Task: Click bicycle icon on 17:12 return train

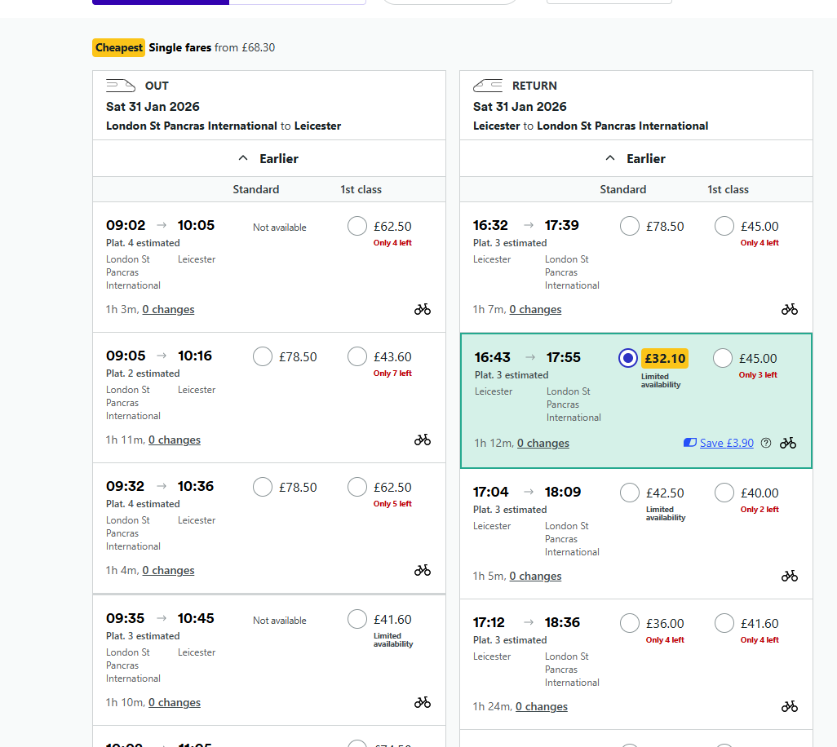Action: point(789,706)
